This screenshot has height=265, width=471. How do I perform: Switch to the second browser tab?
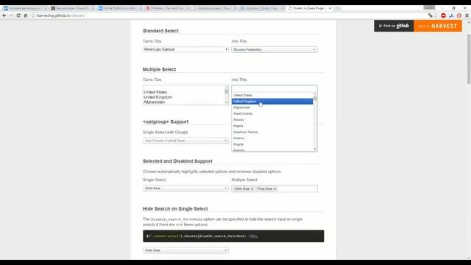(x=72, y=8)
